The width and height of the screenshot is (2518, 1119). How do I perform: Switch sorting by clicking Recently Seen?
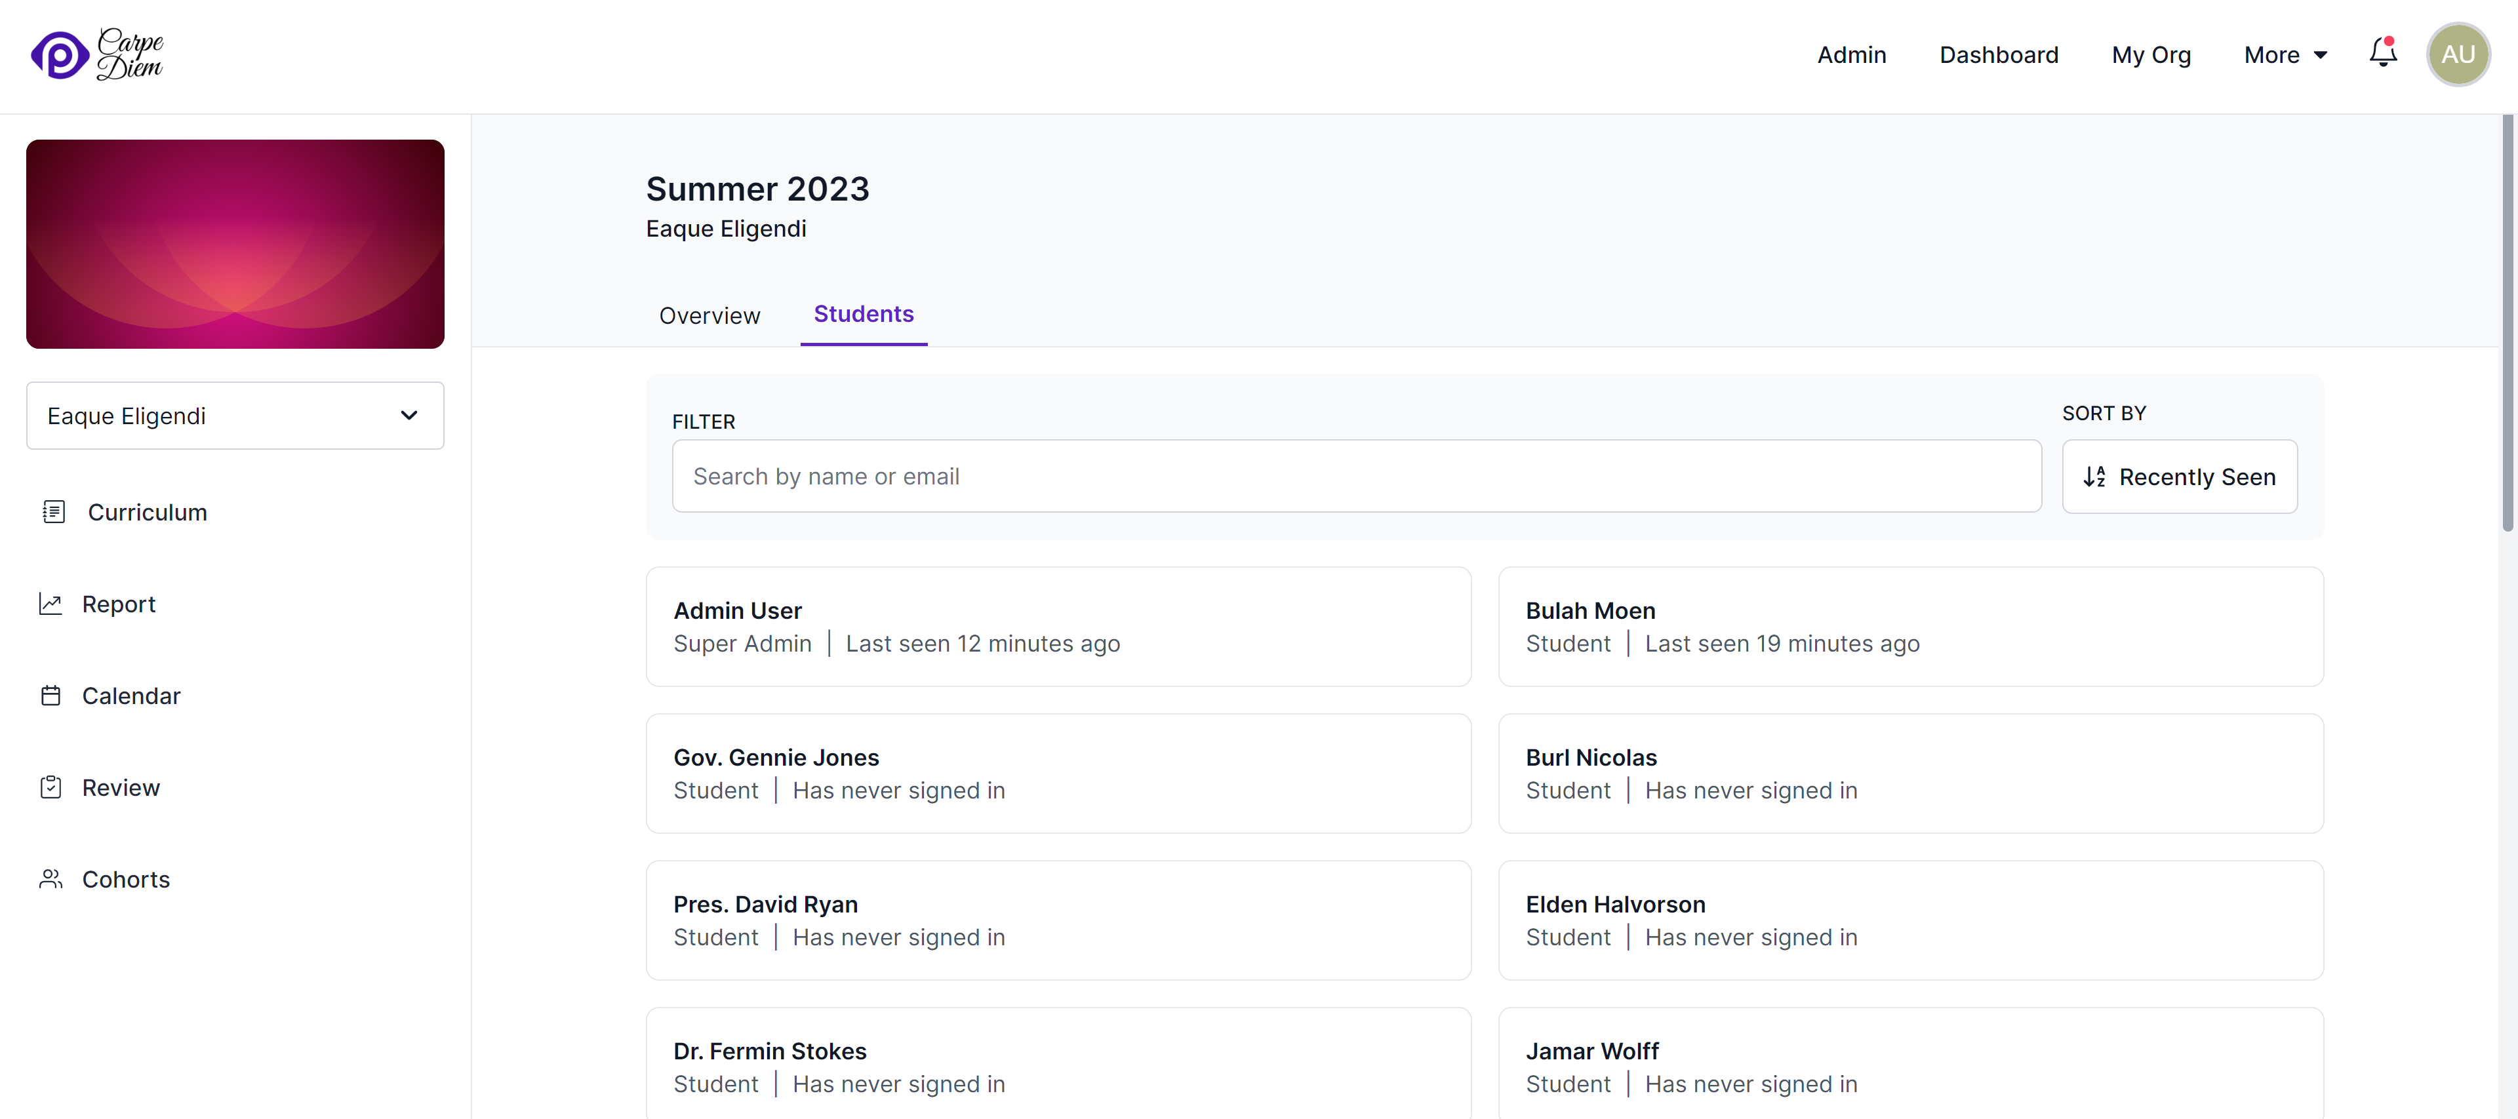(2197, 477)
